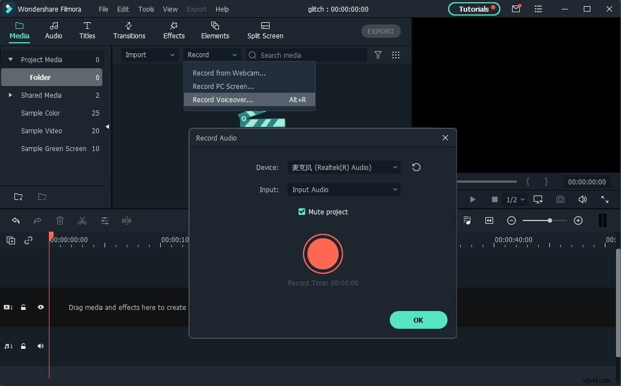The width and height of the screenshot is (621, 386).
Task: Mute the audio track speaker toggle
Action: pyautogui.click(x=40, y=346)
